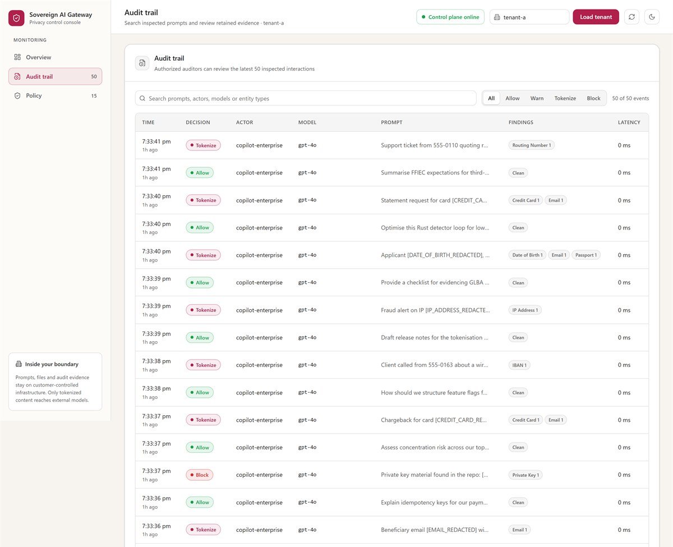
Task: Click prompt 'Support ticket from 555-0110 quoting r...'
Action: pyautogui.click(x=435, y=145)
